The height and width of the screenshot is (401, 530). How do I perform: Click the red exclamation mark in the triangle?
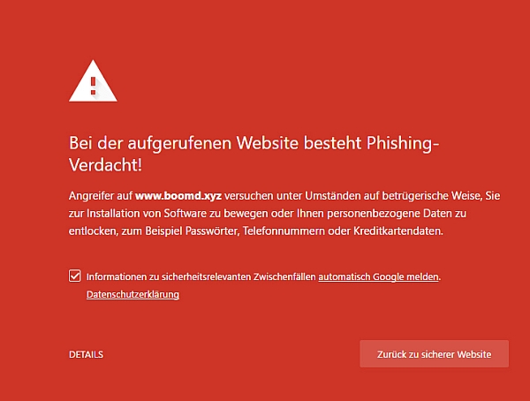point(93,86)
